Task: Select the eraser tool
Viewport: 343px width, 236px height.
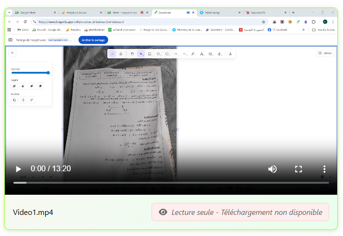Action: (x=219, y=54)
